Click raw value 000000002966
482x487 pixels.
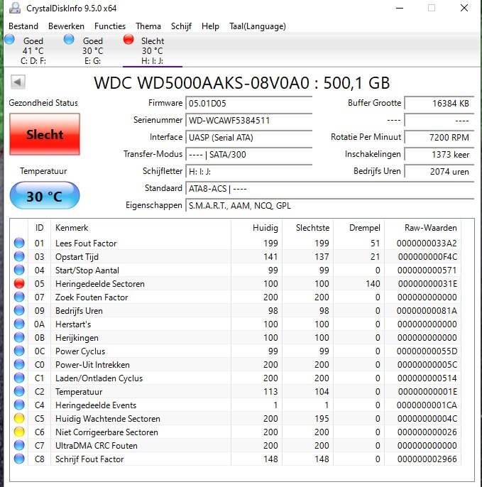(x=427, y=459)
